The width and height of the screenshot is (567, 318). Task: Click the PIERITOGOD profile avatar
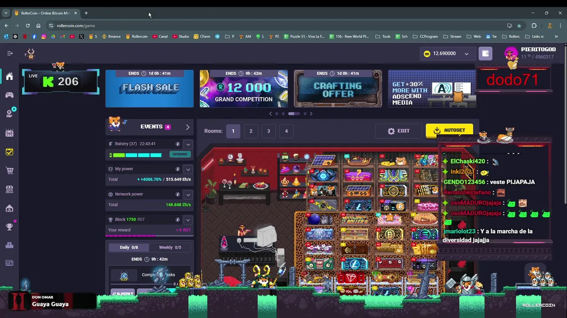click(511, 53)
